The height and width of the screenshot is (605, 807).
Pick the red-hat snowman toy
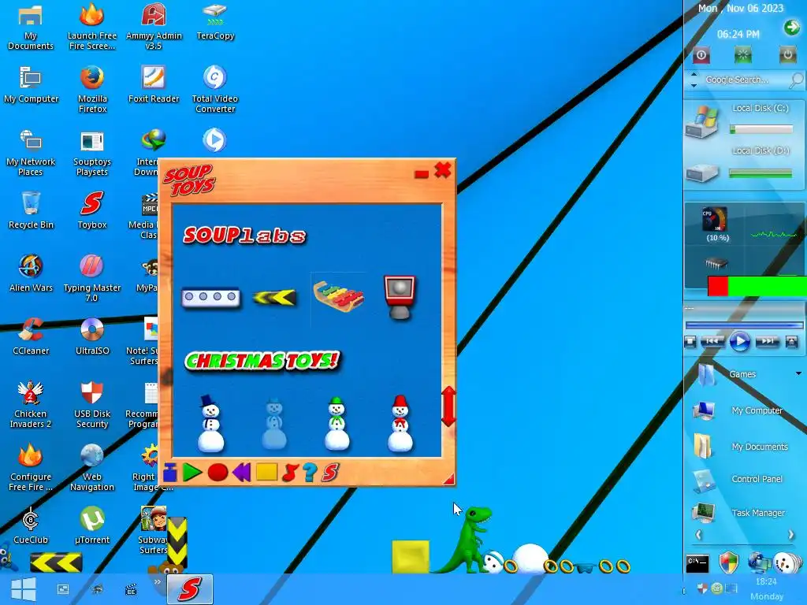click(400, 423)
